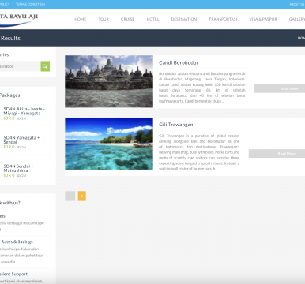Open the TOUR menu item
This screenshot has width=305, height=284.
point(104,19)
